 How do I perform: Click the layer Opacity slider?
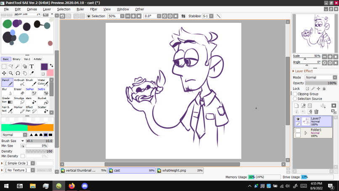(x=320, y=83)
